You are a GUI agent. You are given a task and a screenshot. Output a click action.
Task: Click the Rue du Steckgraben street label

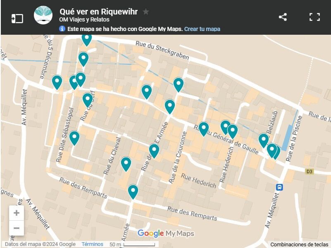pyautogui.click(x=162, y=50)
